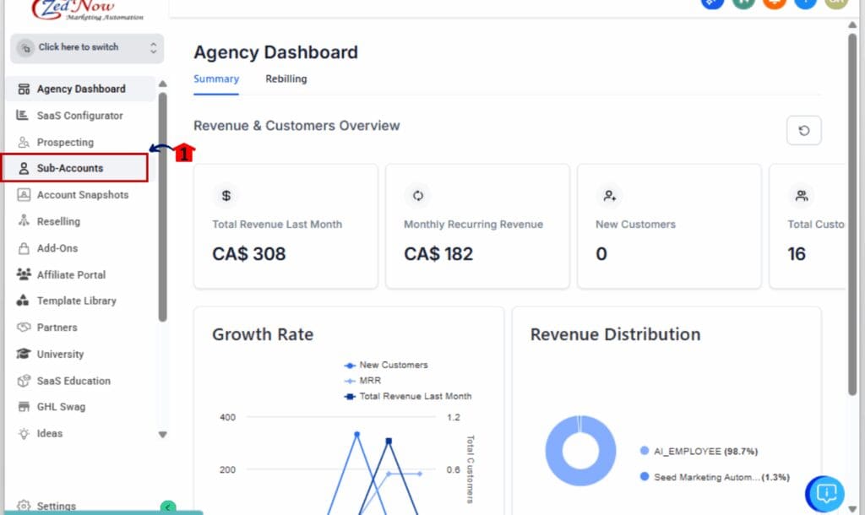Expand the Click here to switch dropdown

[87, 48]
